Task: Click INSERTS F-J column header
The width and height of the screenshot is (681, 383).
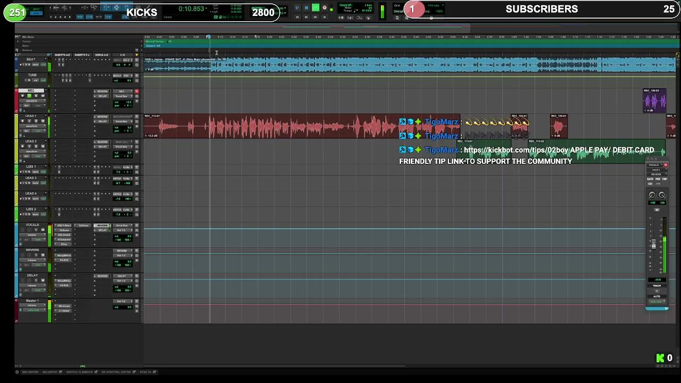Action: point(82,55)
